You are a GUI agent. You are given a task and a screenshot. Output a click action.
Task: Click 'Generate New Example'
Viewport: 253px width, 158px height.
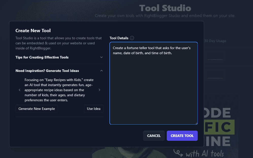click(36, 108)
